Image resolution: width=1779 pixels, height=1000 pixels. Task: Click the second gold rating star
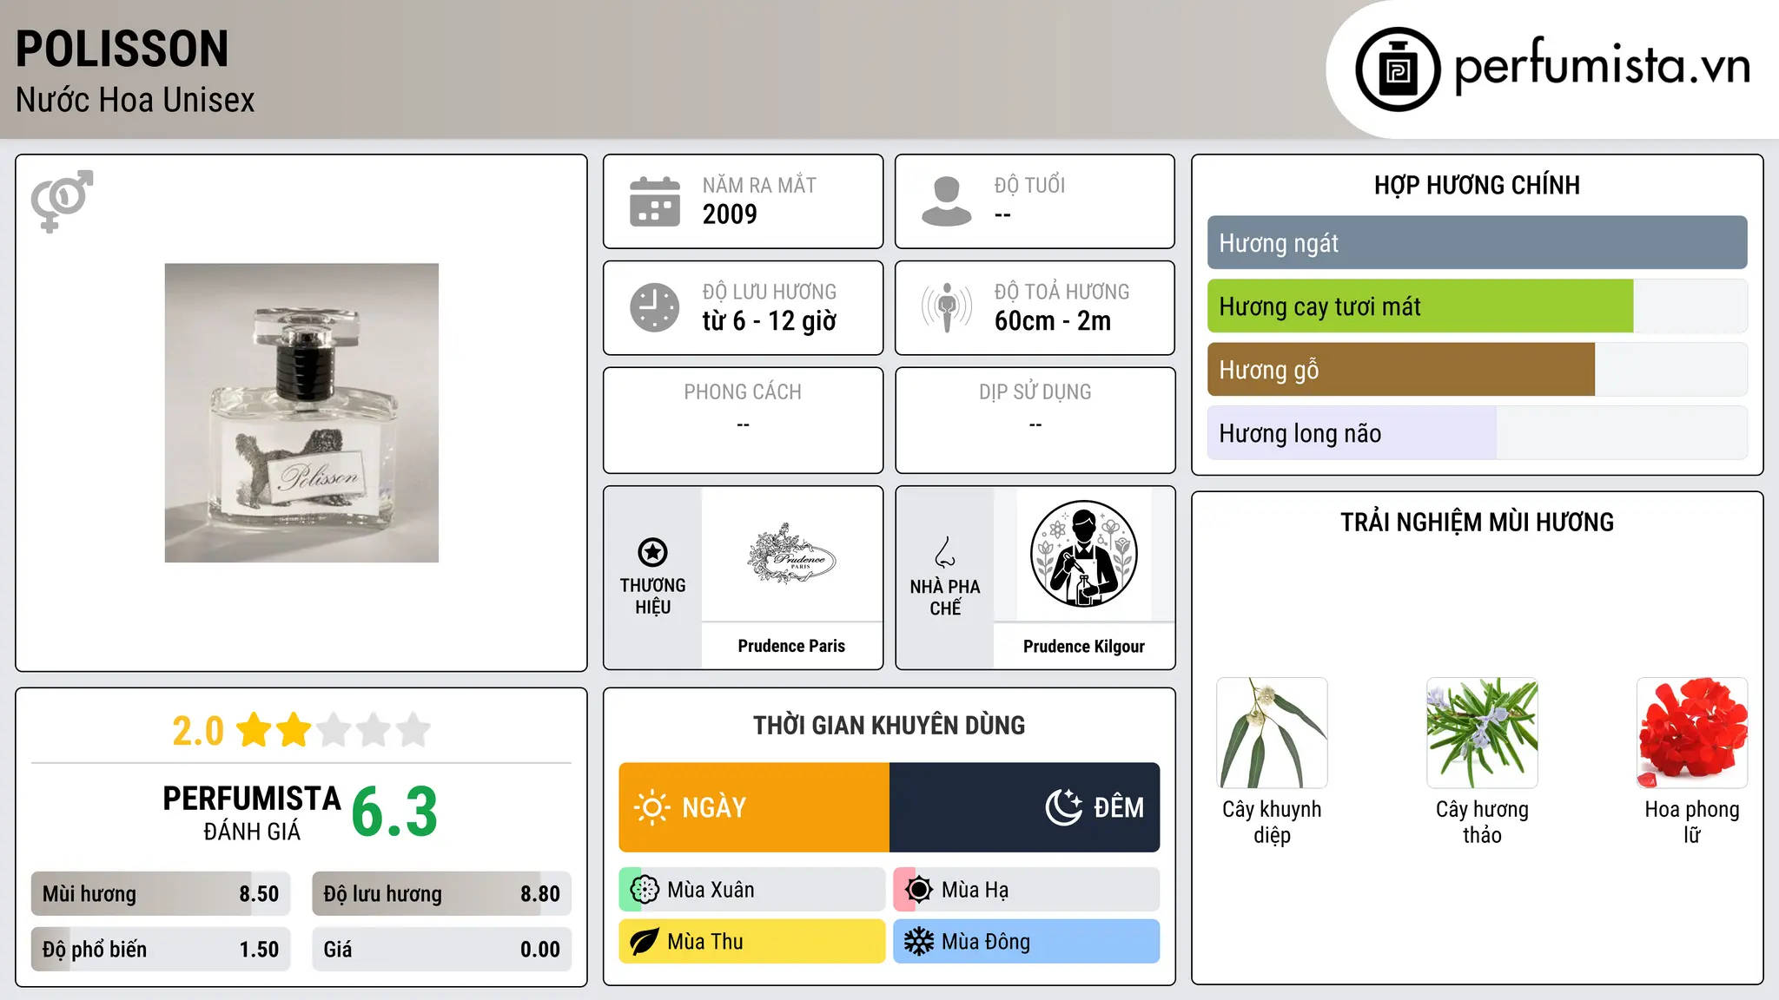click(x=294, y=730)
